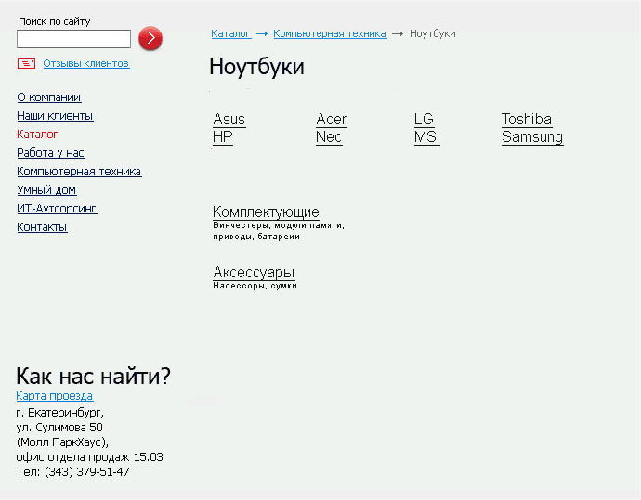Image resolution: width=641 pixels, height=500 pixels.
Task: Open Умный дом menu entry
Action: pos(46,190)
